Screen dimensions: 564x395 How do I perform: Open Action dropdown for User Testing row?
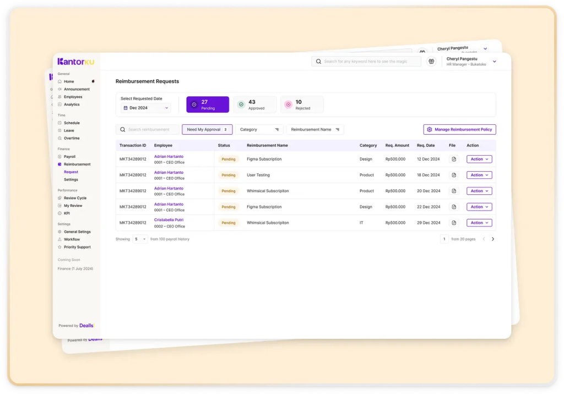[x=479, y=175]
